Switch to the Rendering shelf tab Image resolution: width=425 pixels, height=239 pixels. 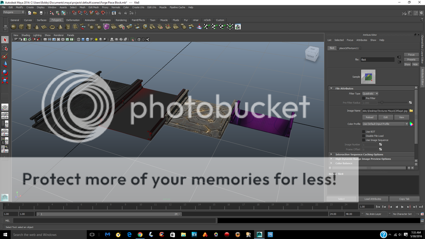point(121,20)
